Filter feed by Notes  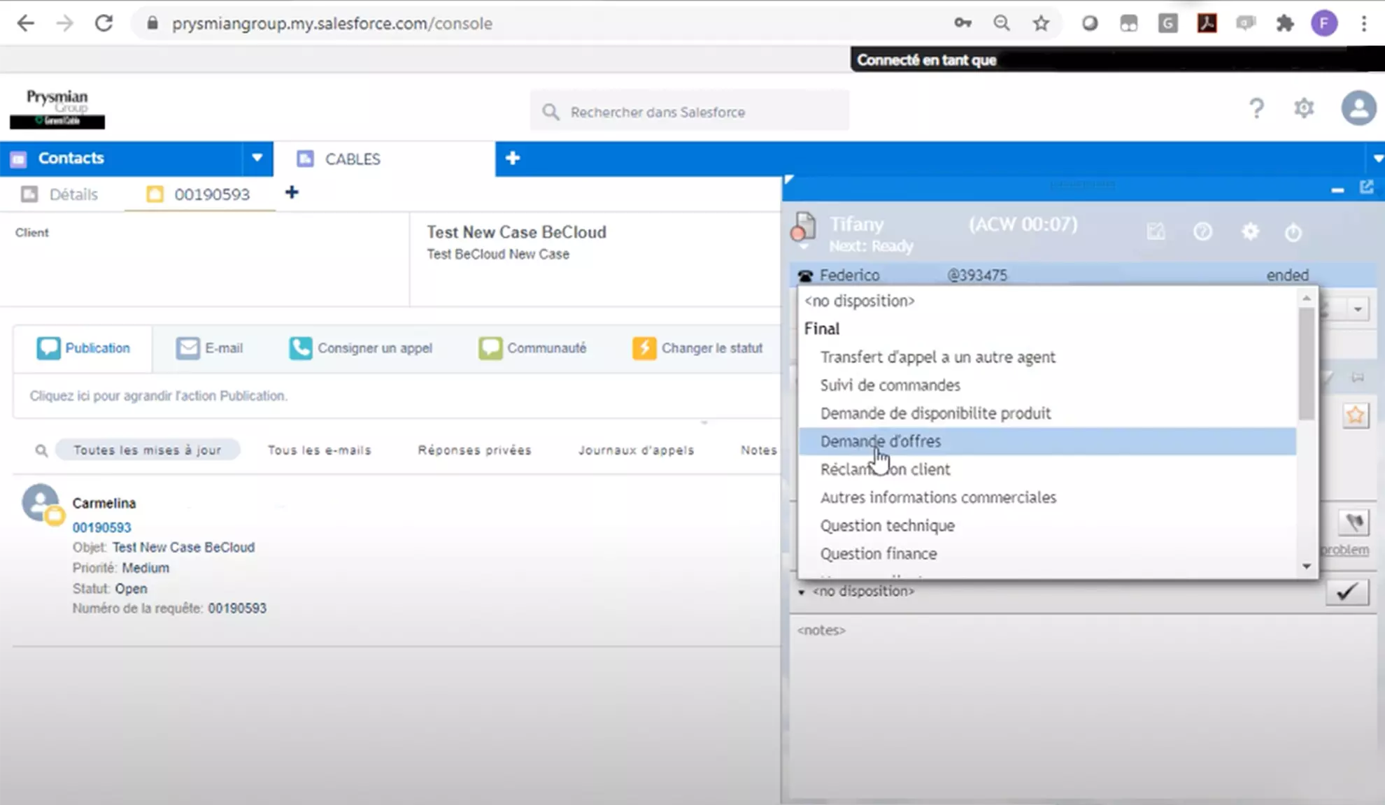click(x=759, y=450)
